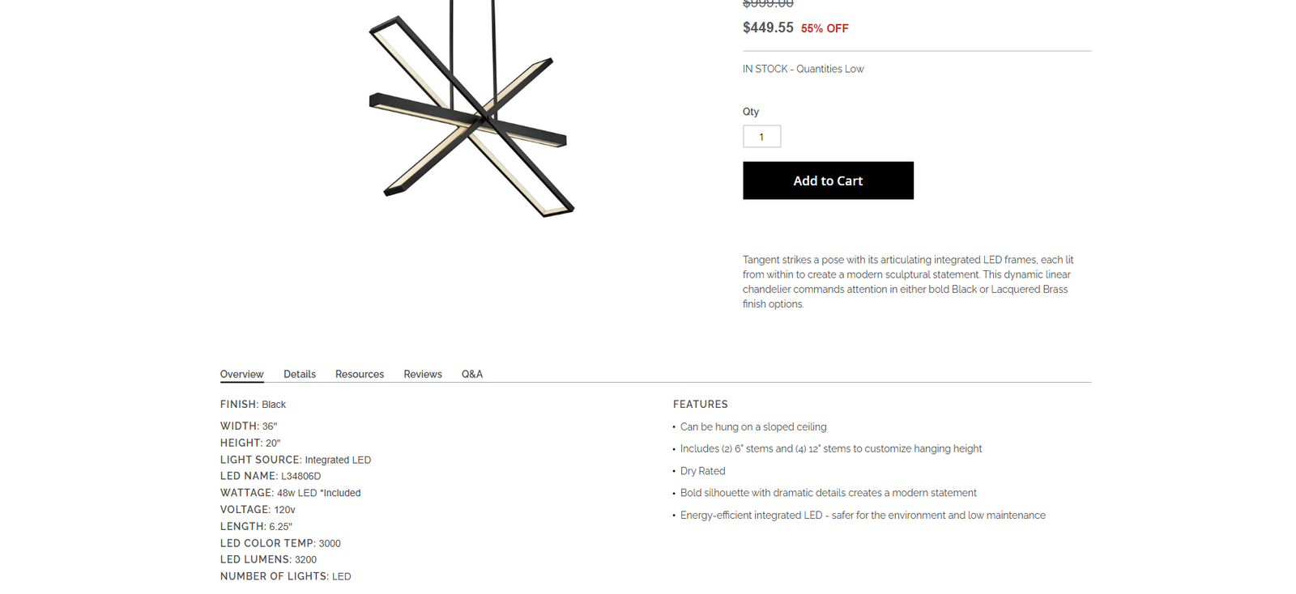The width and height of the screenshot is (1296, 594).
Task: Select the Resources tab
Action: 359,374
